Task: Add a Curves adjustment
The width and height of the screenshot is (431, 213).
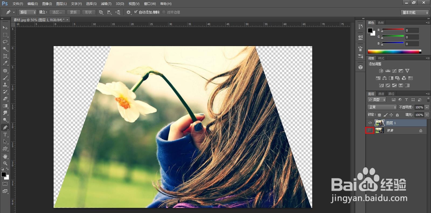Action: (394, 71)
